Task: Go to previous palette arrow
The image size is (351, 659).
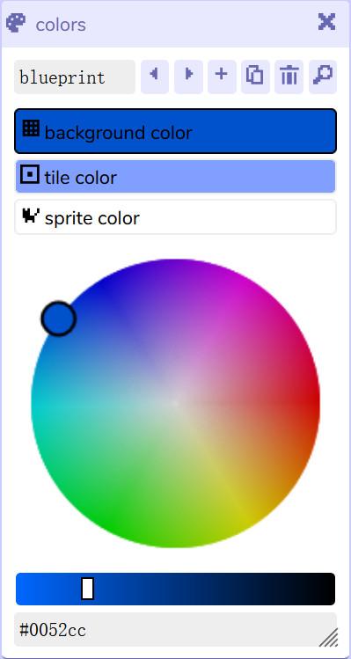Action: [x=155, y=77]
